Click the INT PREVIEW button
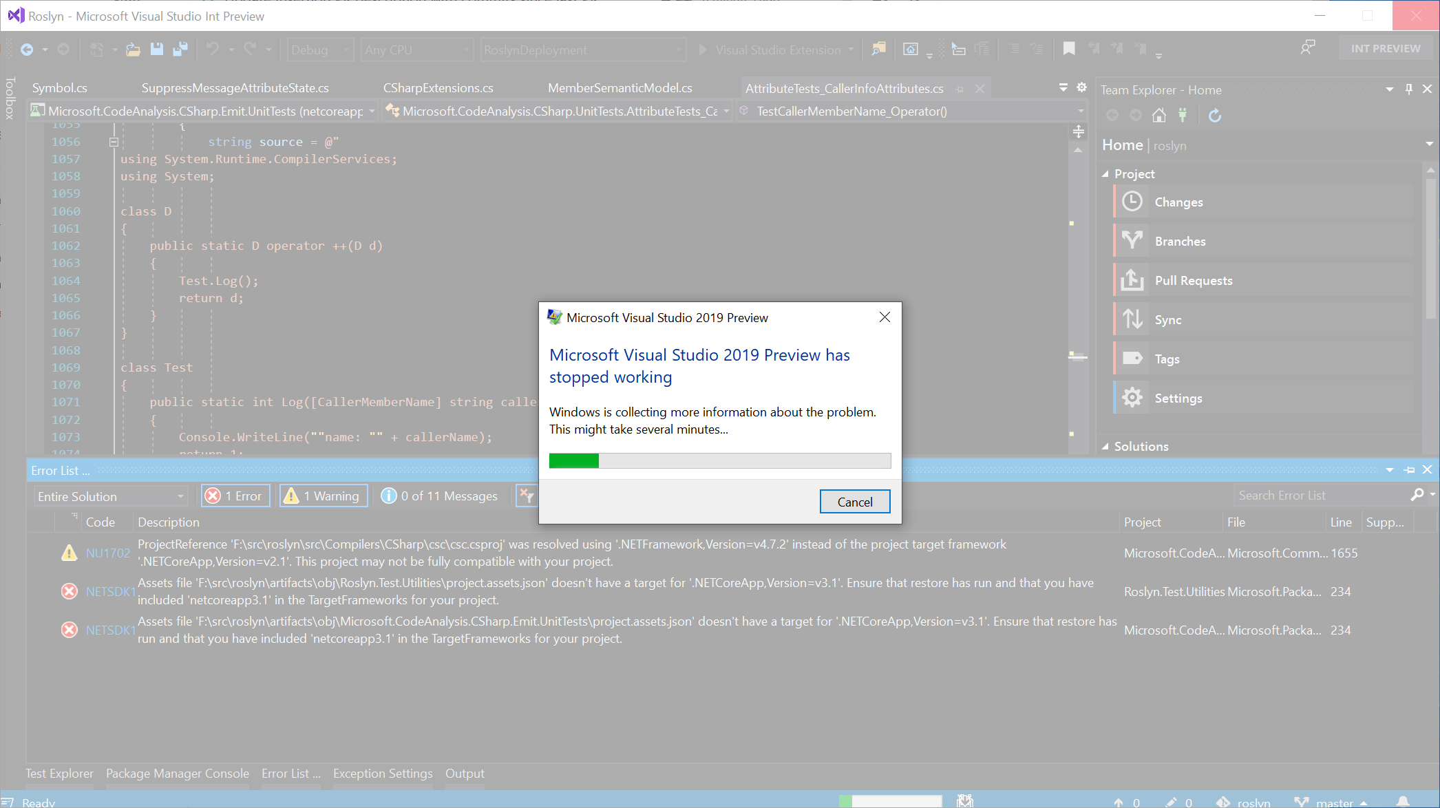Viewport: 1440px width, 808px height. [1386, 48]
